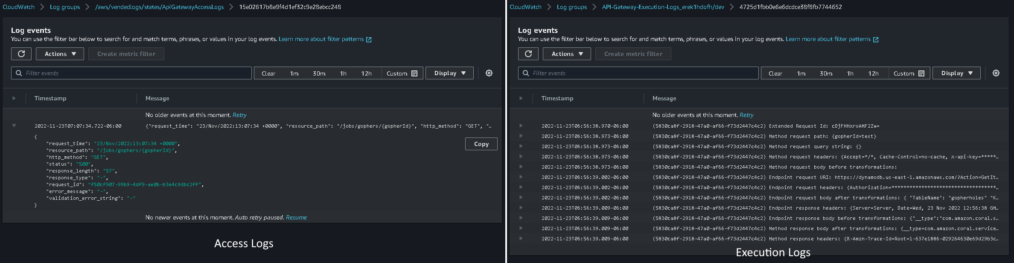Click Custom calendar range in Execution Logs
1014x263 pixels.
[909, 73]
